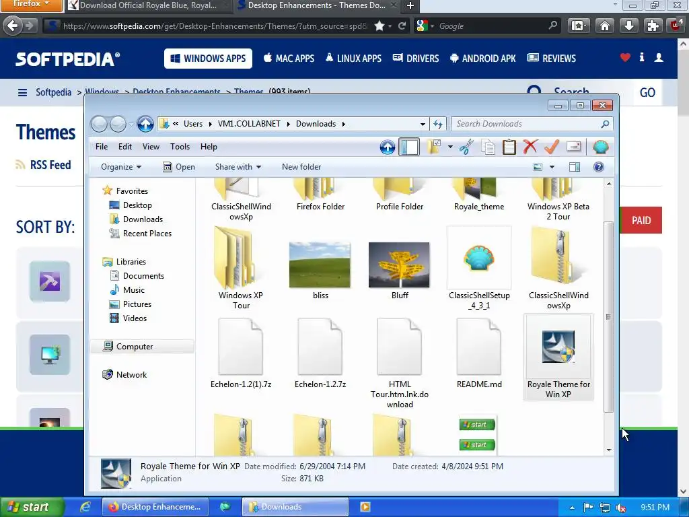Viewport: 689px width, 517px height.
Task: Click the Start button on taskbar
Action: 31,507
